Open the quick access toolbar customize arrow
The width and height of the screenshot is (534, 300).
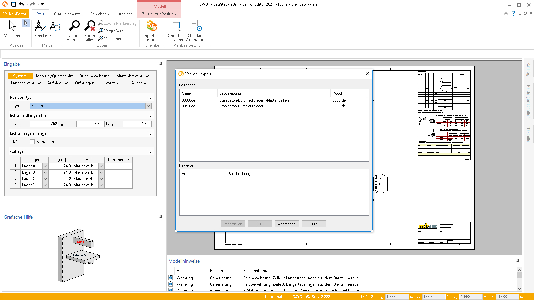[x=42, y=4]
